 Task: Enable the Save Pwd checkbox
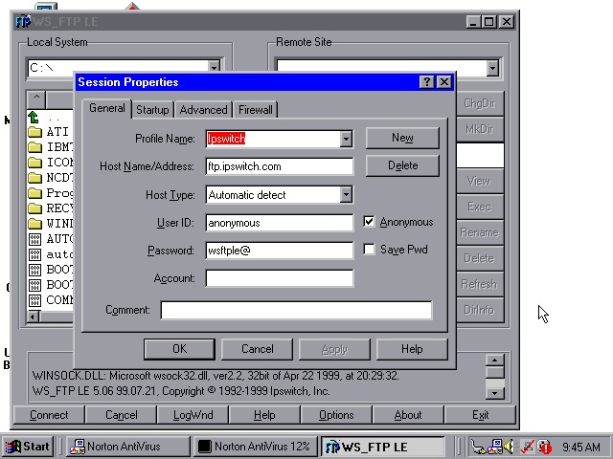click(369, 249)
